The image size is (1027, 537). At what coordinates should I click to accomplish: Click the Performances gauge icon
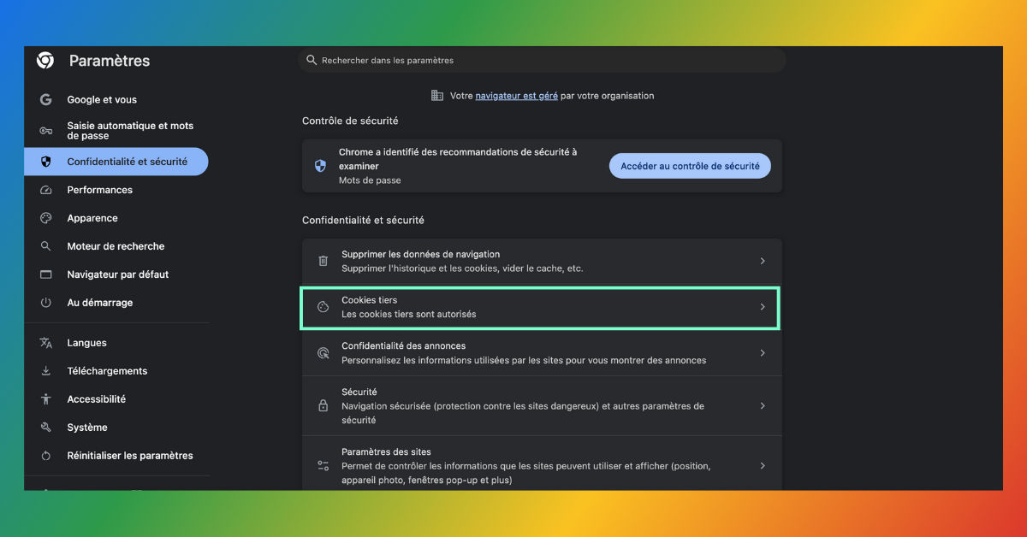46,190
